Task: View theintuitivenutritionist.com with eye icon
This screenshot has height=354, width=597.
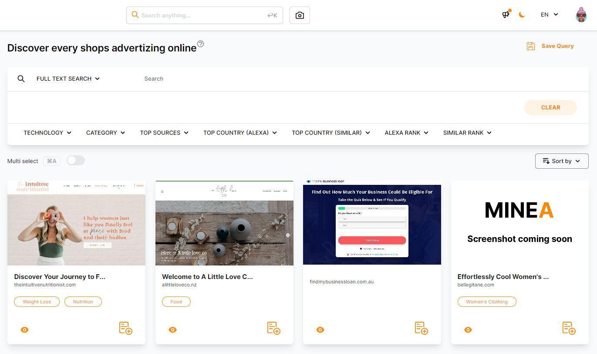Action: point(25,330)
